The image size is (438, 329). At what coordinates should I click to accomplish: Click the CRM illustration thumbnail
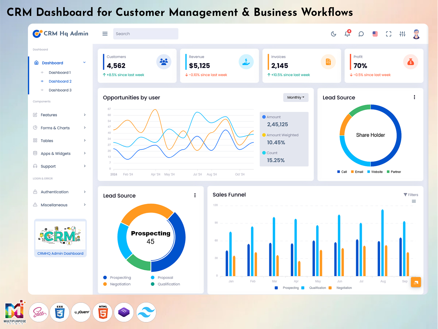(x=60, y=235)
